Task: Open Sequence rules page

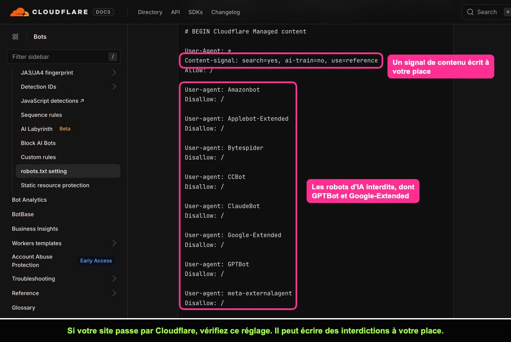Action: 41,115
